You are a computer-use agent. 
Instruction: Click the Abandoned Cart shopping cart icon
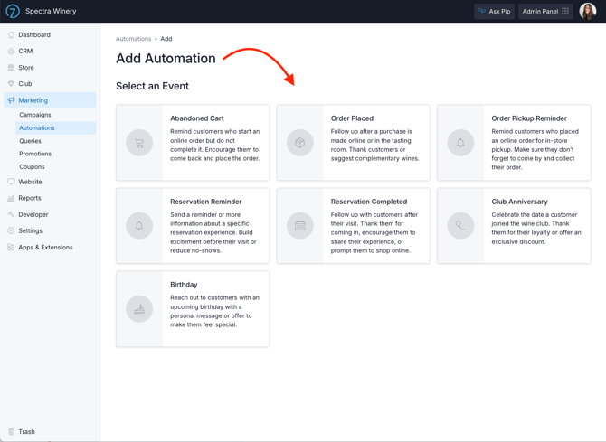139,143
